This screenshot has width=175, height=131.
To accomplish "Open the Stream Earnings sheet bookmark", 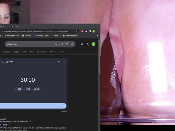I will point(71,35).
